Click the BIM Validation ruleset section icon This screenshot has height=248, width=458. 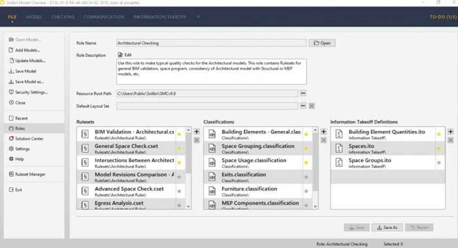[84, 134]
